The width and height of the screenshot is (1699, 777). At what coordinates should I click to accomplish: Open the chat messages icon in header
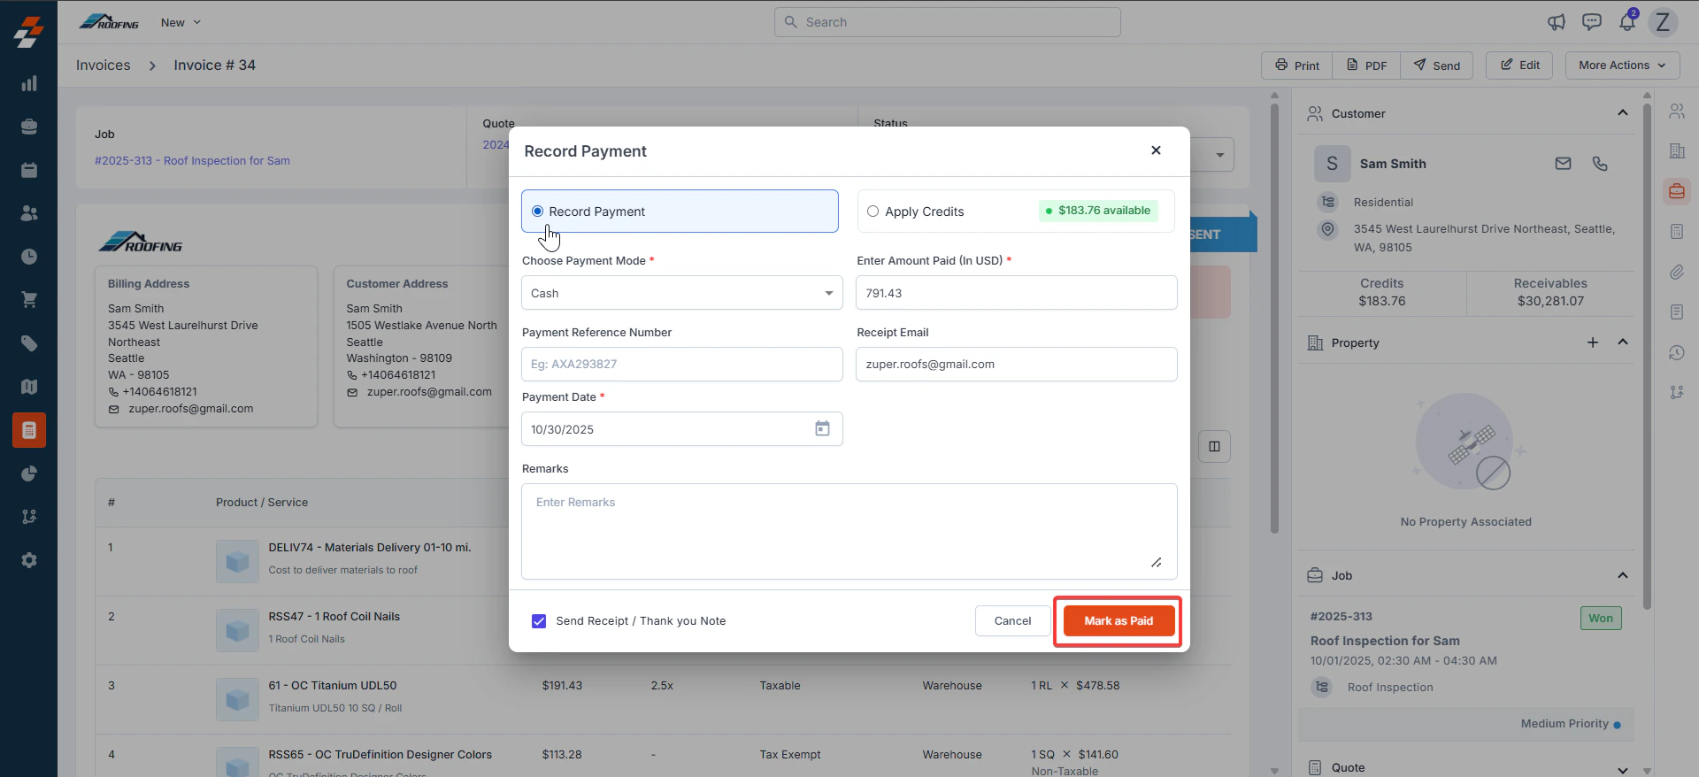pyautogui.click(x=1592, y=22)
